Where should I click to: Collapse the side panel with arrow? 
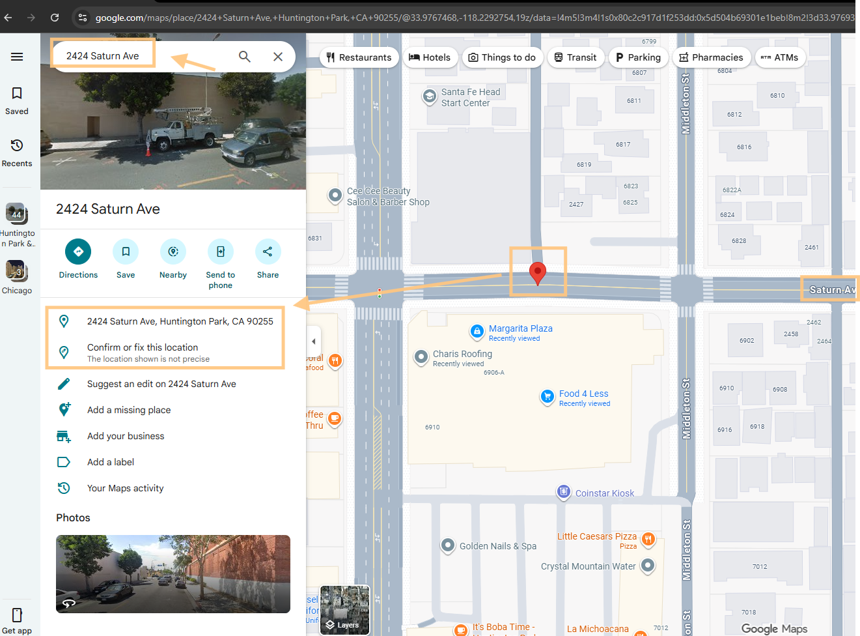(314, 341)
